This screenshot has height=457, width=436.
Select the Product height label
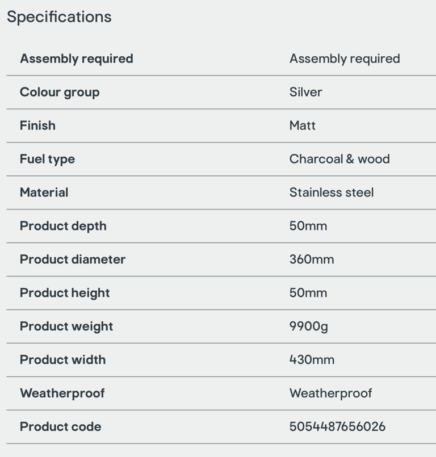point(65,293)
